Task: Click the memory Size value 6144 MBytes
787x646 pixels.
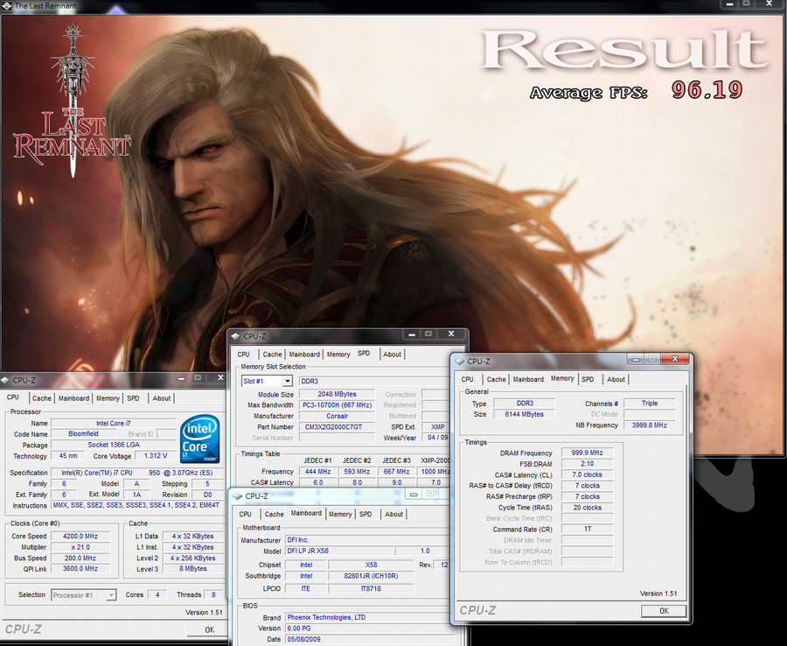Action: tap(524, 414)
